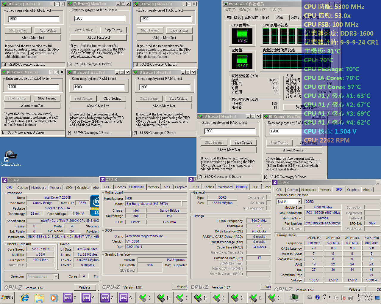Click title icon of MemTest window with 32.9% coverage
Image resolution: width=381 pixels, height=304 pixels.
[4, 4]
